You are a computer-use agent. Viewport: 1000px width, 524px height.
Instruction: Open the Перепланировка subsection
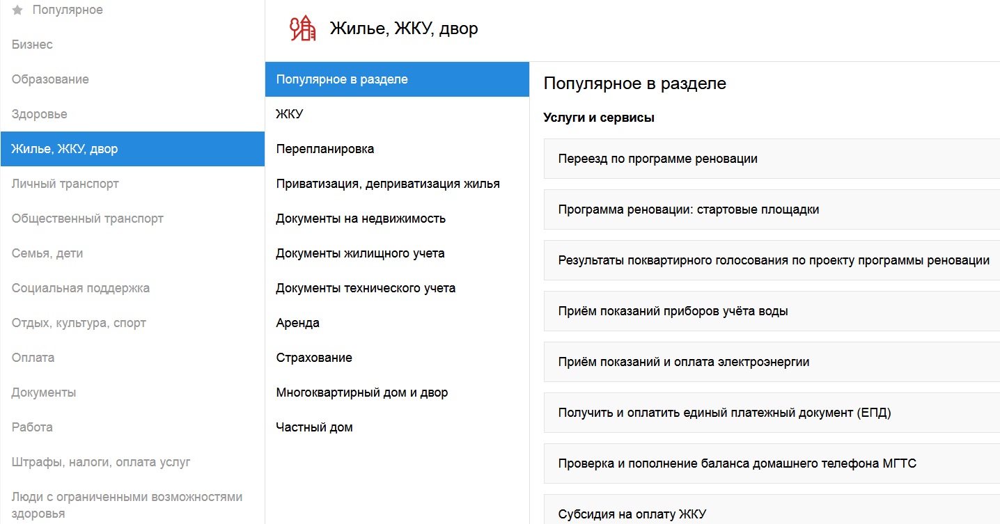tap(325, 149)
